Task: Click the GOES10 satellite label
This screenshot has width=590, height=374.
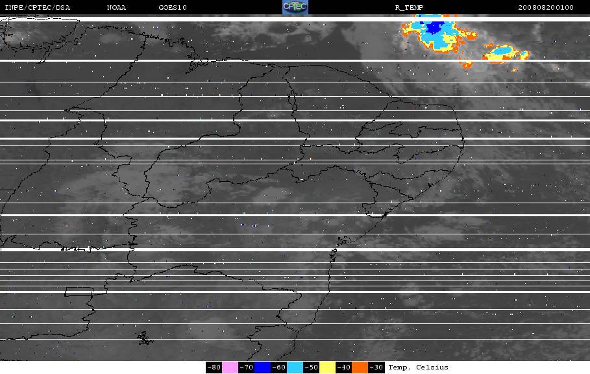Action: [173, 8]
